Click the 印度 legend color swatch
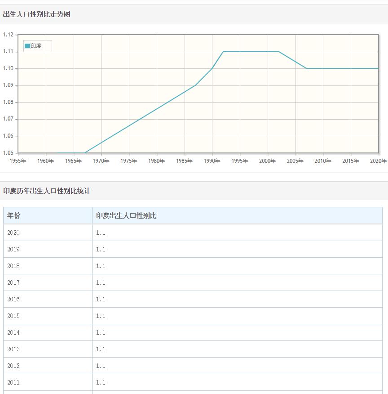 pos(27,45)
